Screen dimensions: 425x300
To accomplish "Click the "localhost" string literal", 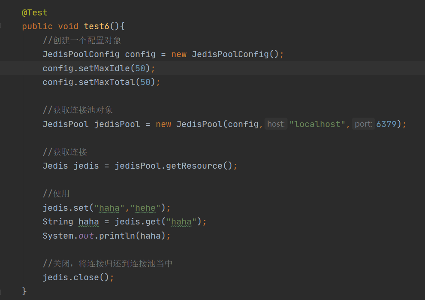I will [317, 124].
